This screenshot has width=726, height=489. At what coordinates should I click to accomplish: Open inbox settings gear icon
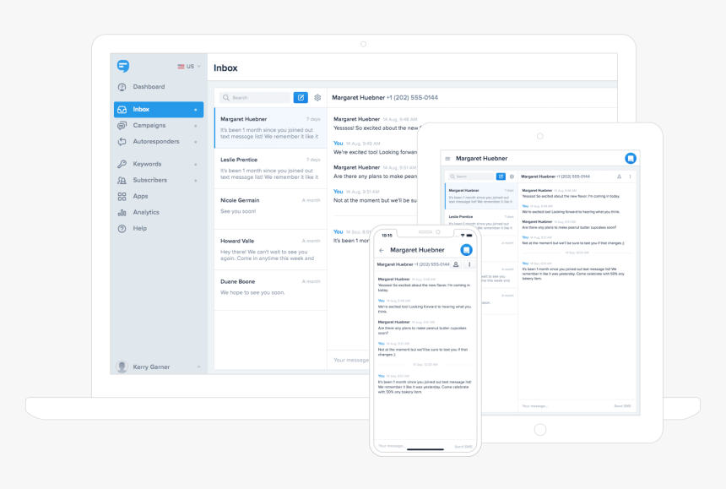pos(317,98)
